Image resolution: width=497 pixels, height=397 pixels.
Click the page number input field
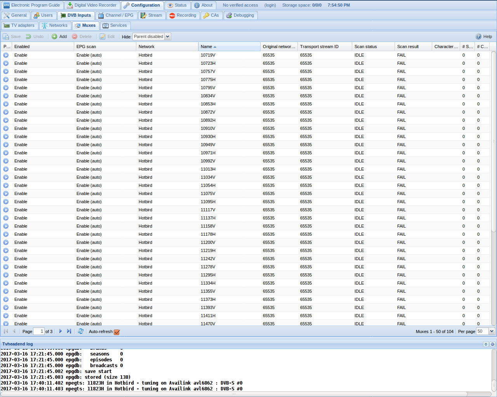pos(39,331)
